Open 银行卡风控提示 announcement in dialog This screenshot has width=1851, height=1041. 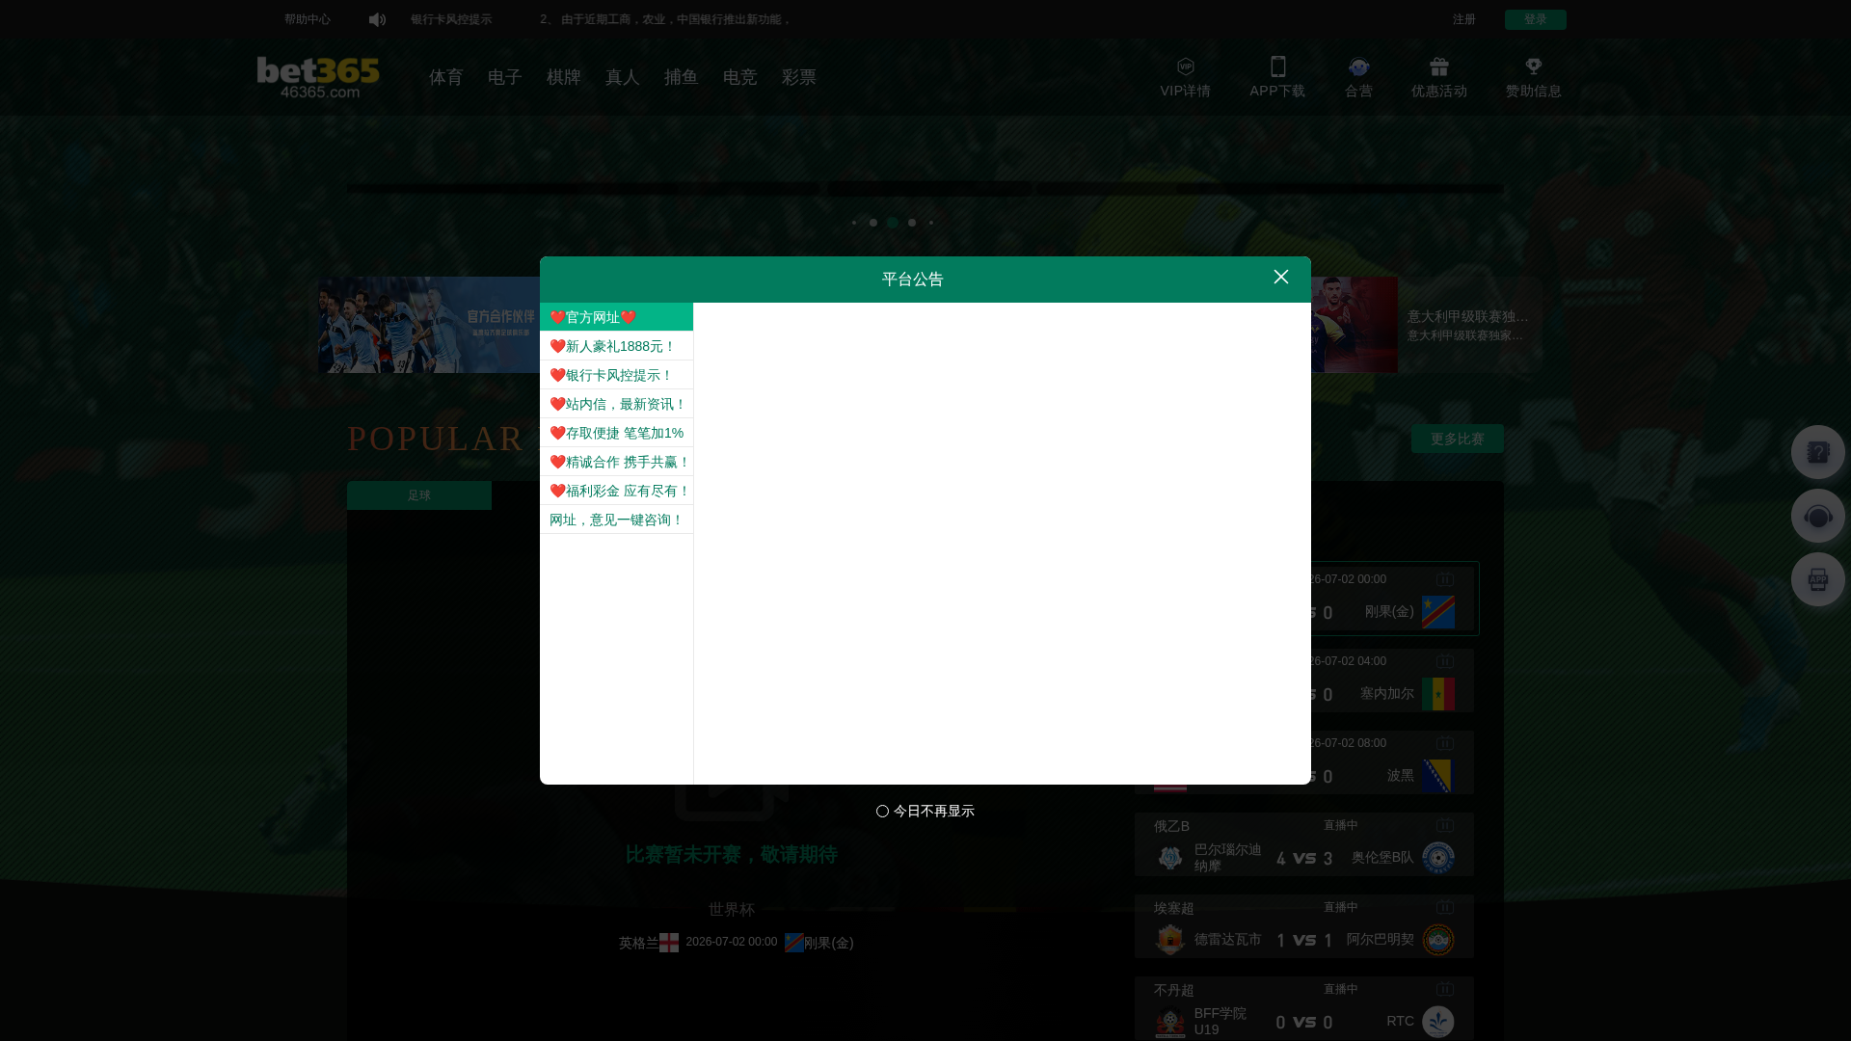[x=616, y=375]
